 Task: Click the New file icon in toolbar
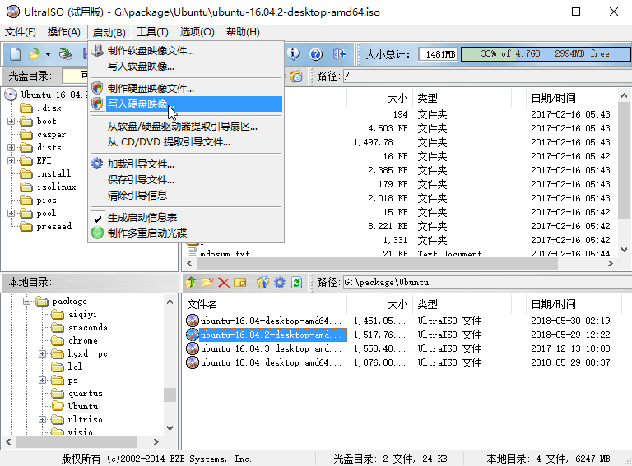point(15,54)
